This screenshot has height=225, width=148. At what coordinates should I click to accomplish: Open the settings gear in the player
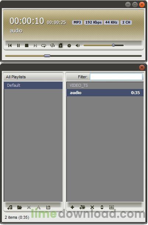69,46
